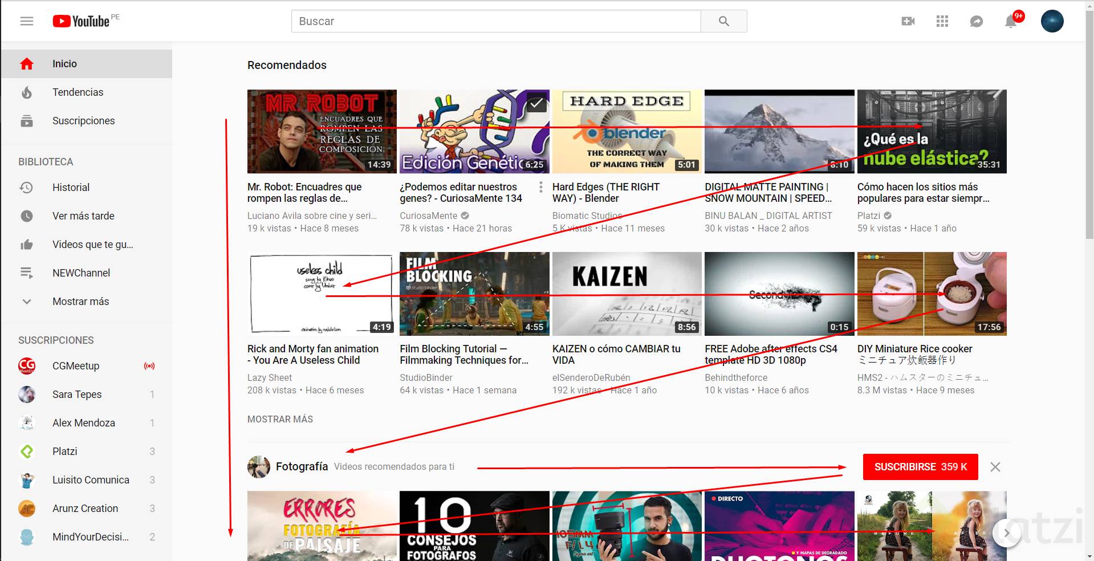Open the nube elástica Platzi thumbnail
The width and height of the screenshot is (1094, 561).
click(x=932, y=131)
